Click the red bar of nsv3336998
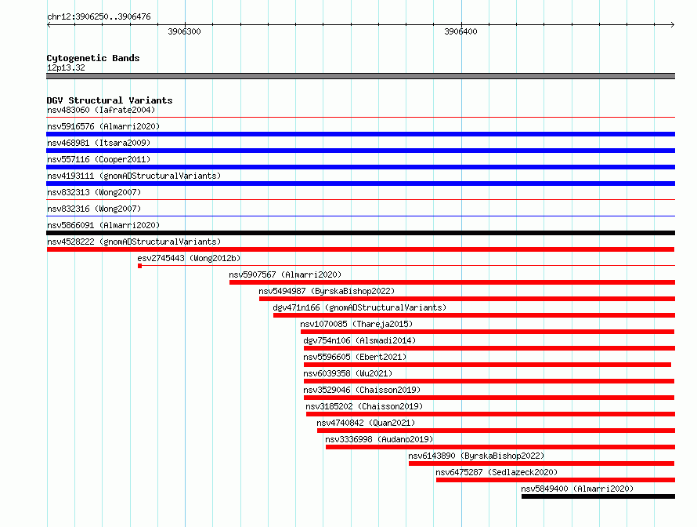 [x=500, y=447]
